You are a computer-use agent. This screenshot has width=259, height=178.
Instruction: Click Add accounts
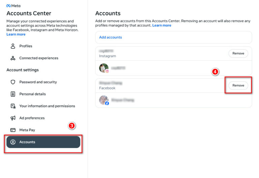(111, 37)
